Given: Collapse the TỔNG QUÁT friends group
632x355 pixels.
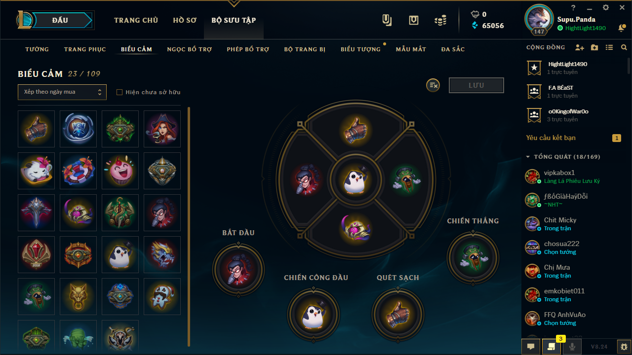Looking at the screenshot, I should (x=528, y=157).
